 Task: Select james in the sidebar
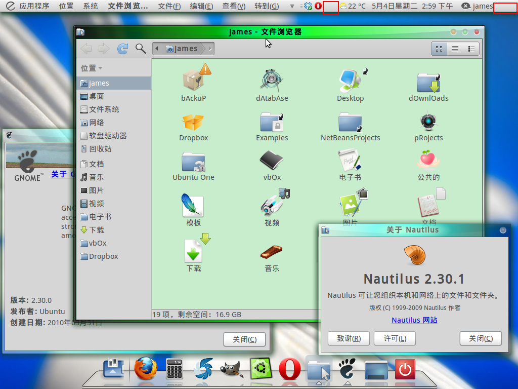pos(114,83)
